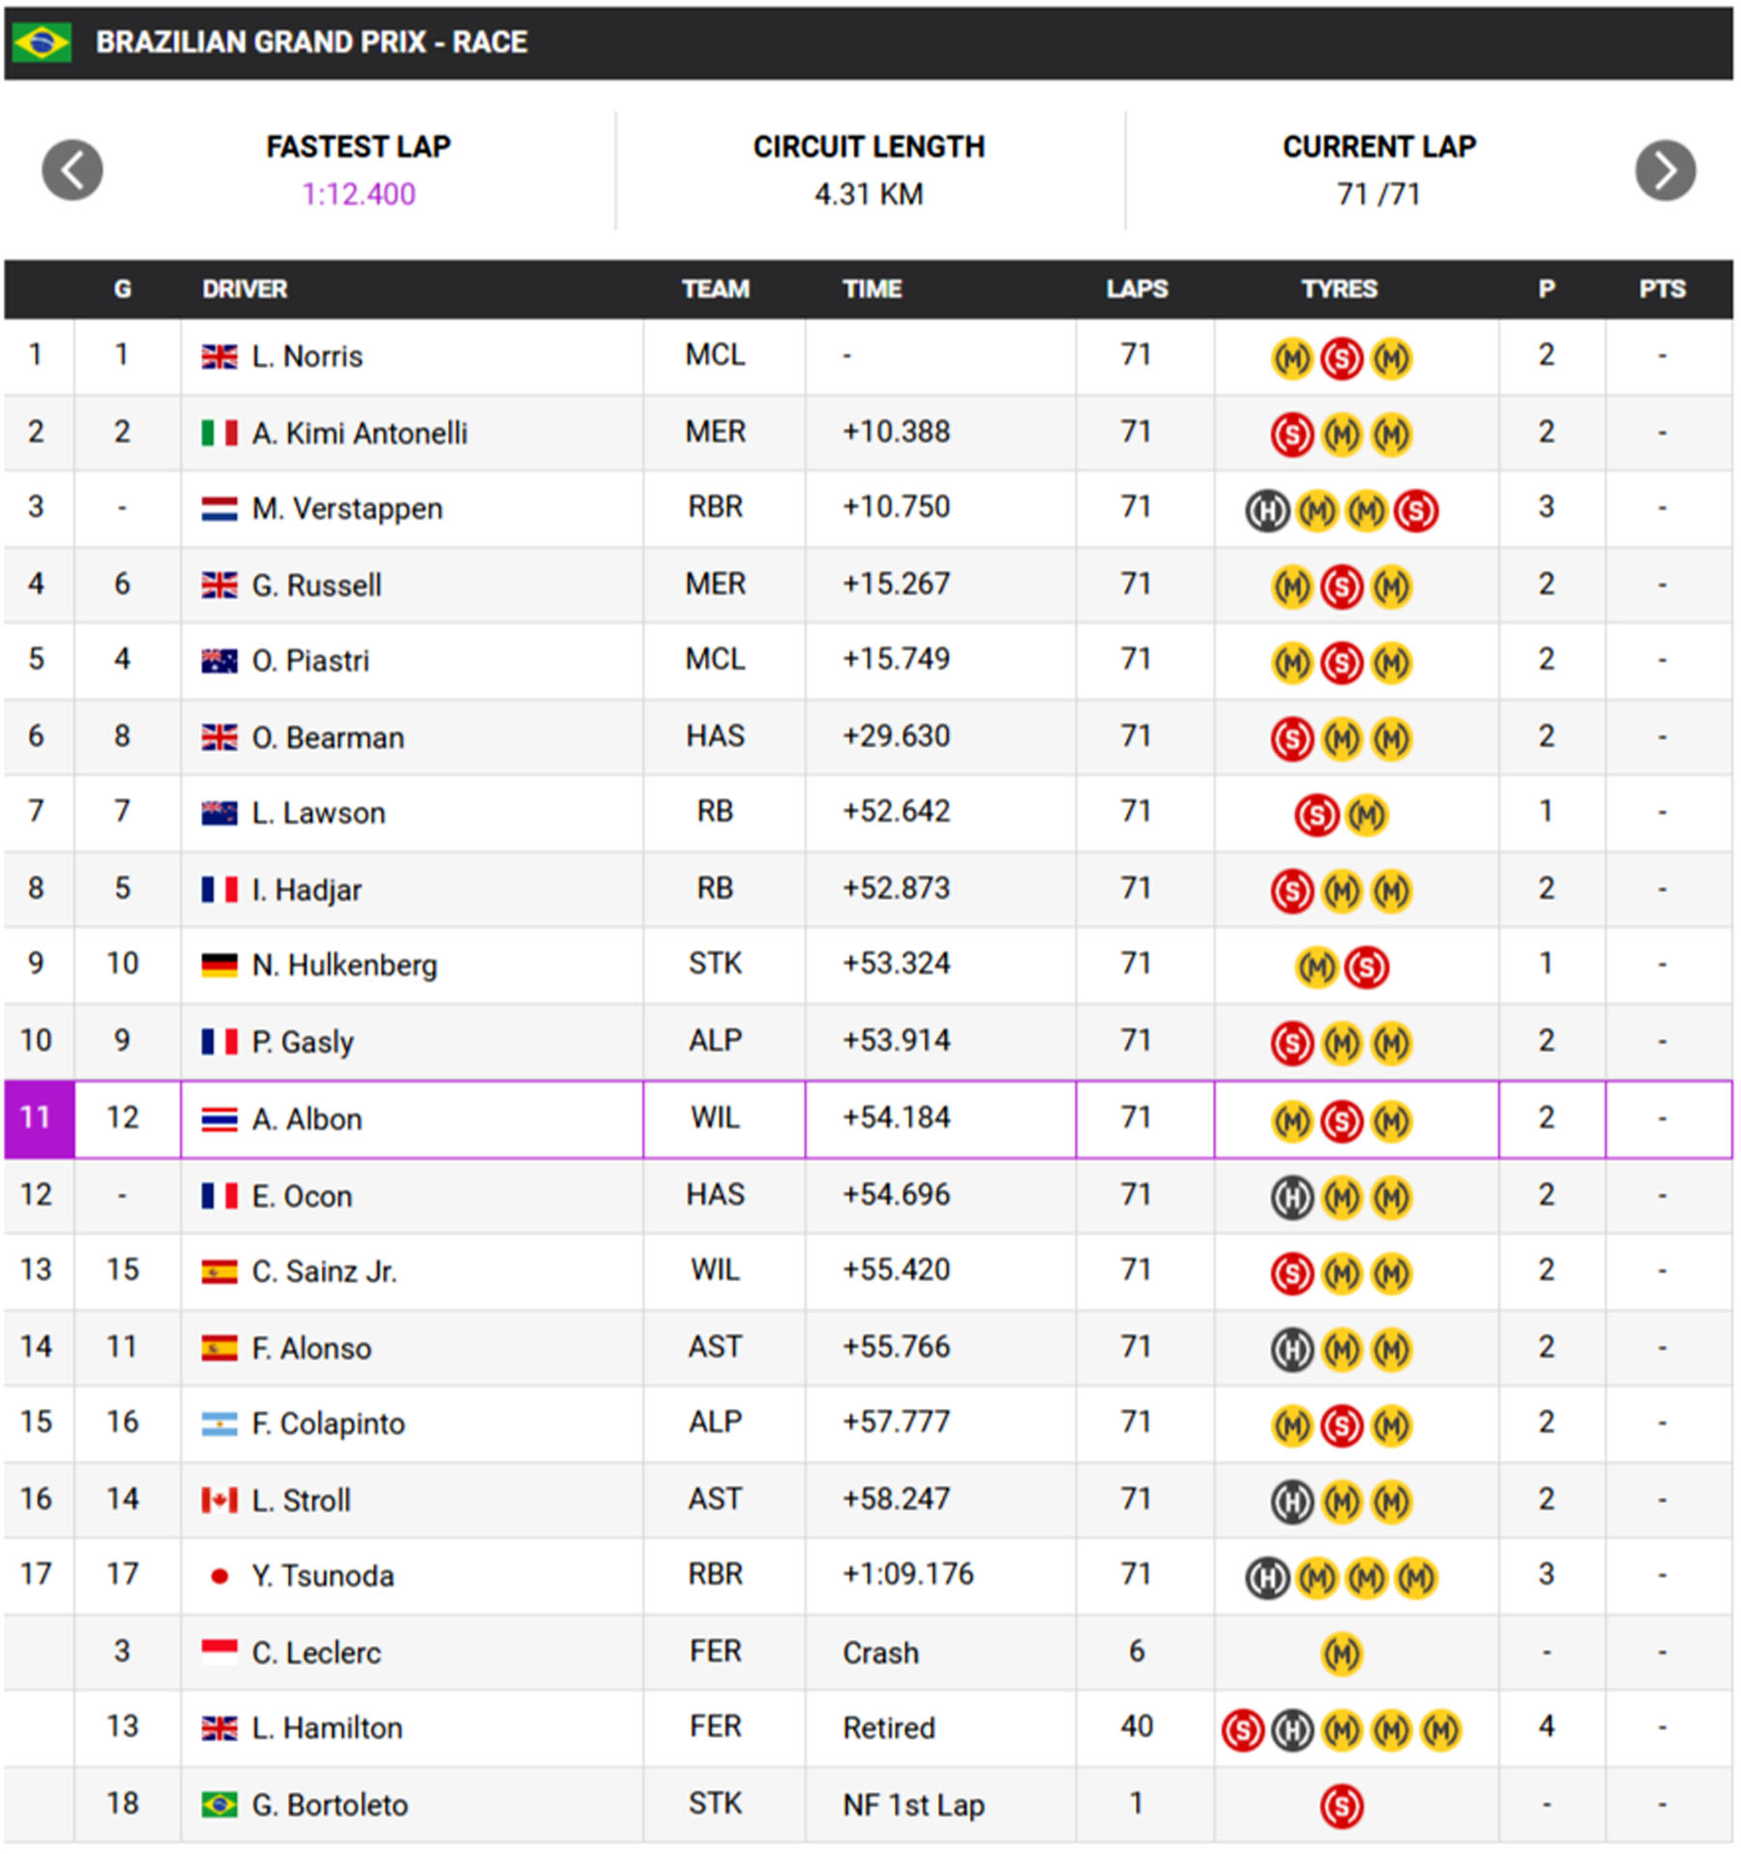1741x1854 pixels.
Task: Click the first soft tyre in Hamilton's row
Action: click(x=1243, y=1730)
